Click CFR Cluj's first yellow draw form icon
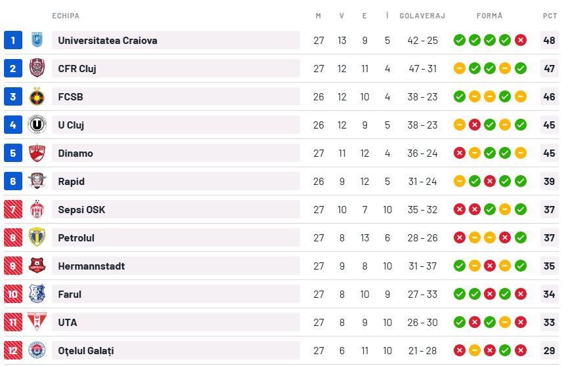This screenshot has height=366, width=568. click(460, 68)
